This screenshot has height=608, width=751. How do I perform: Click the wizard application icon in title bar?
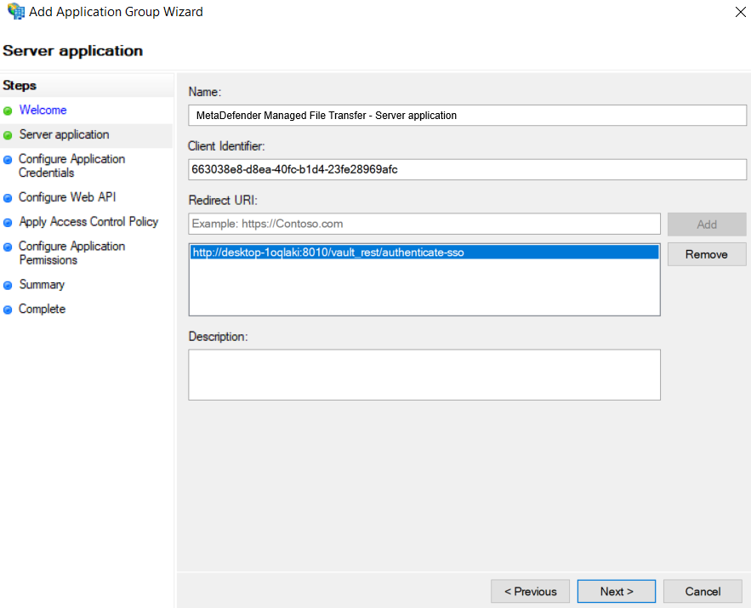click(x=16, y=10)
